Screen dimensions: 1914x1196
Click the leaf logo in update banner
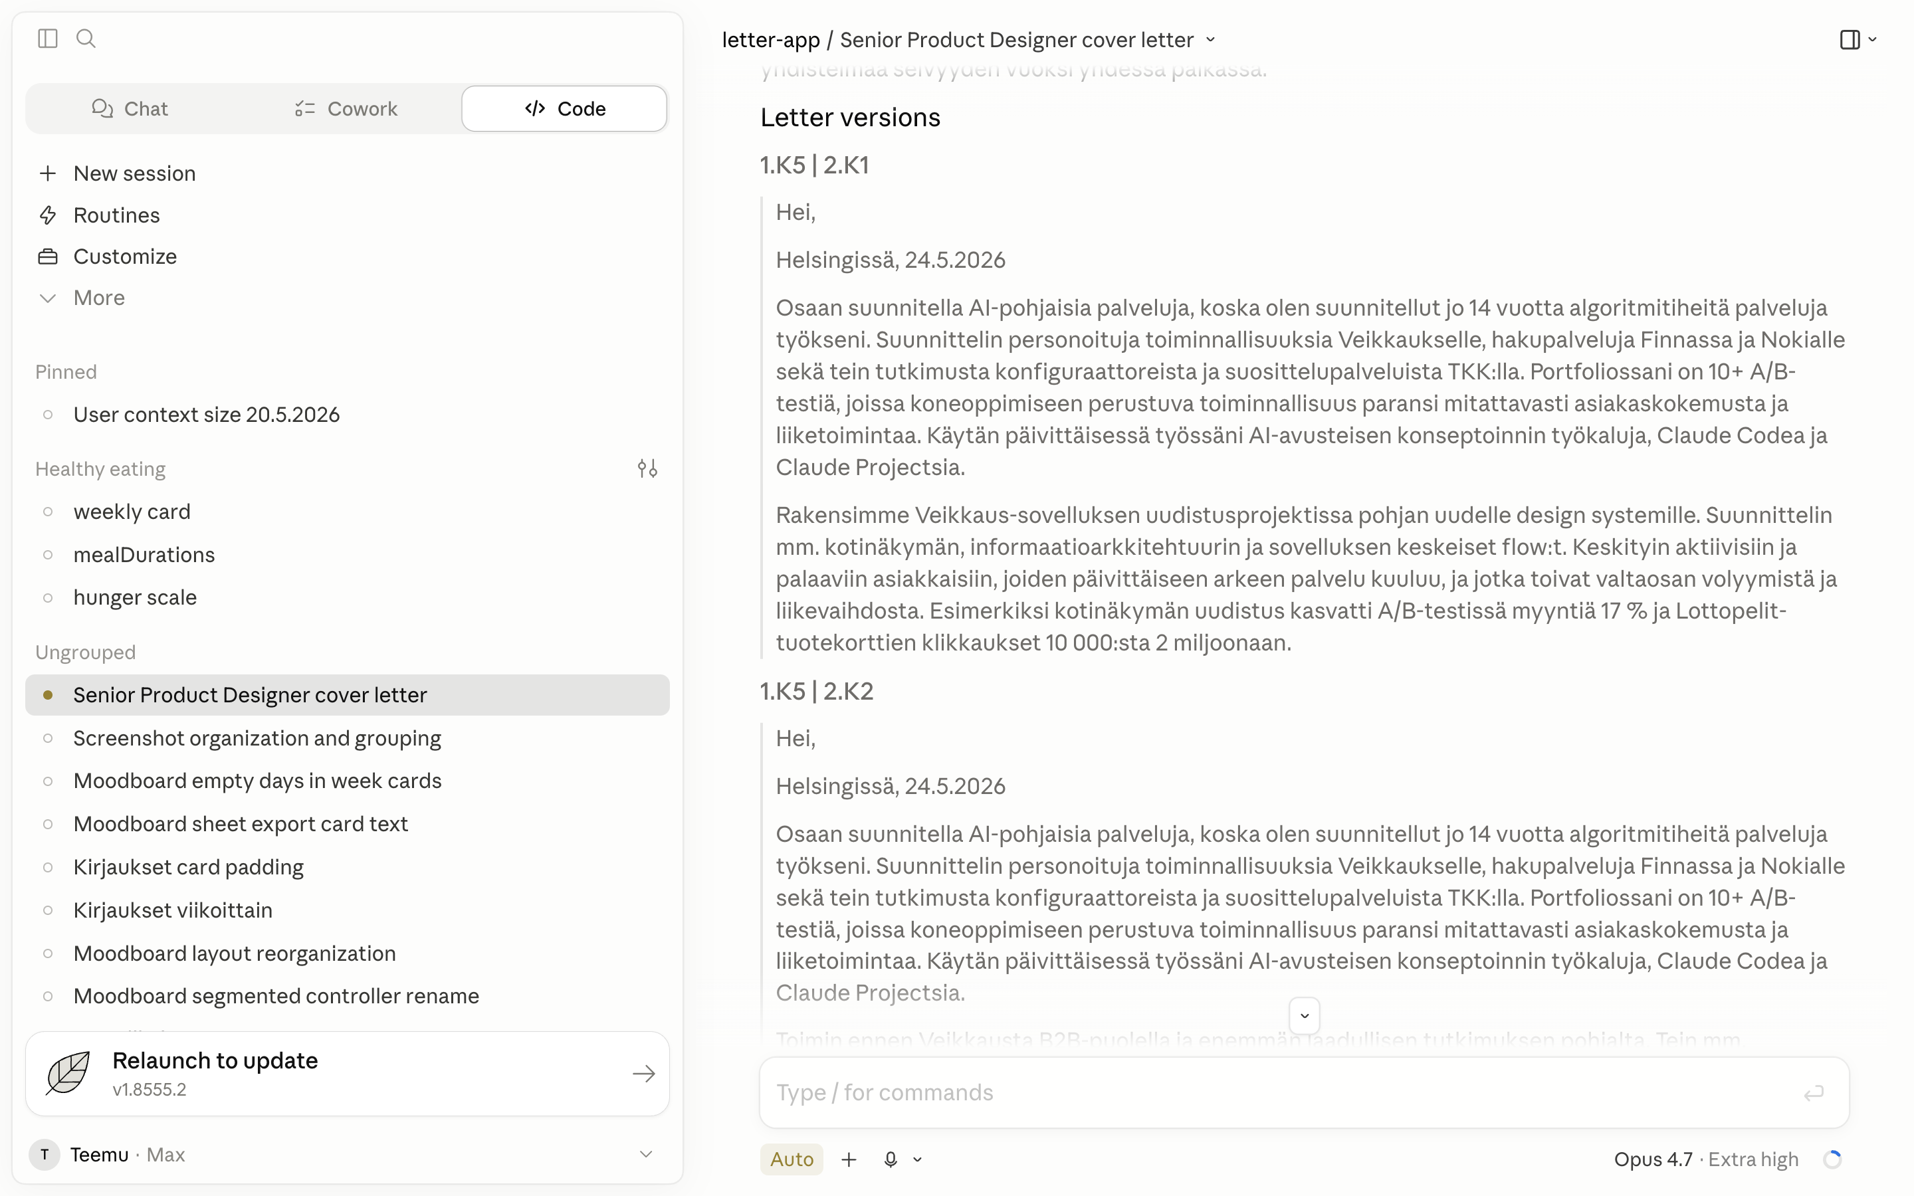tap(69, 1073)
